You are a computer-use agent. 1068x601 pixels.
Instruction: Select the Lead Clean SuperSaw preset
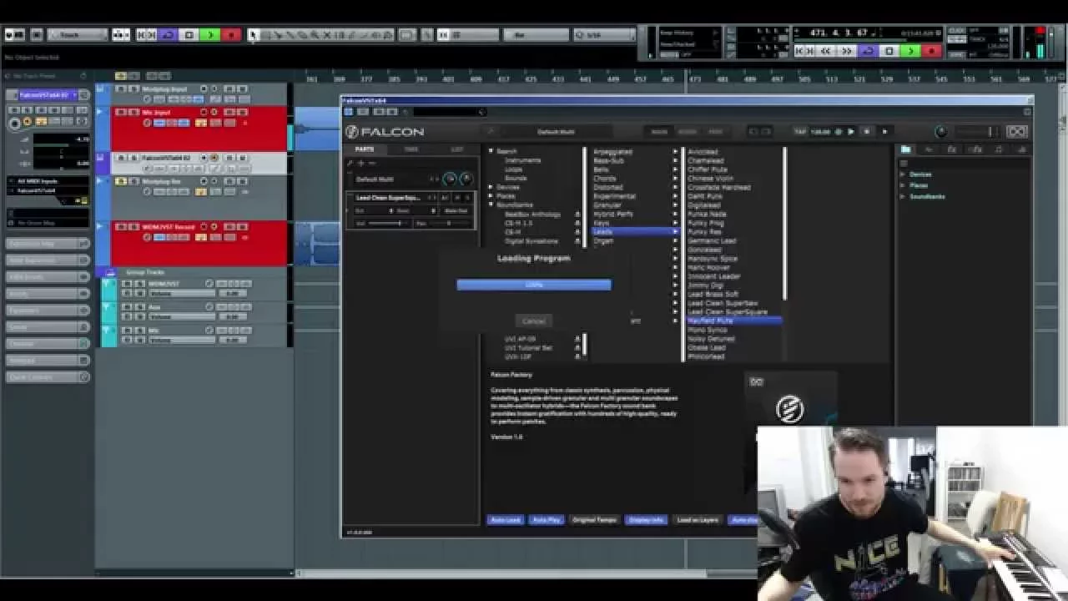click(x=723, y=303)
